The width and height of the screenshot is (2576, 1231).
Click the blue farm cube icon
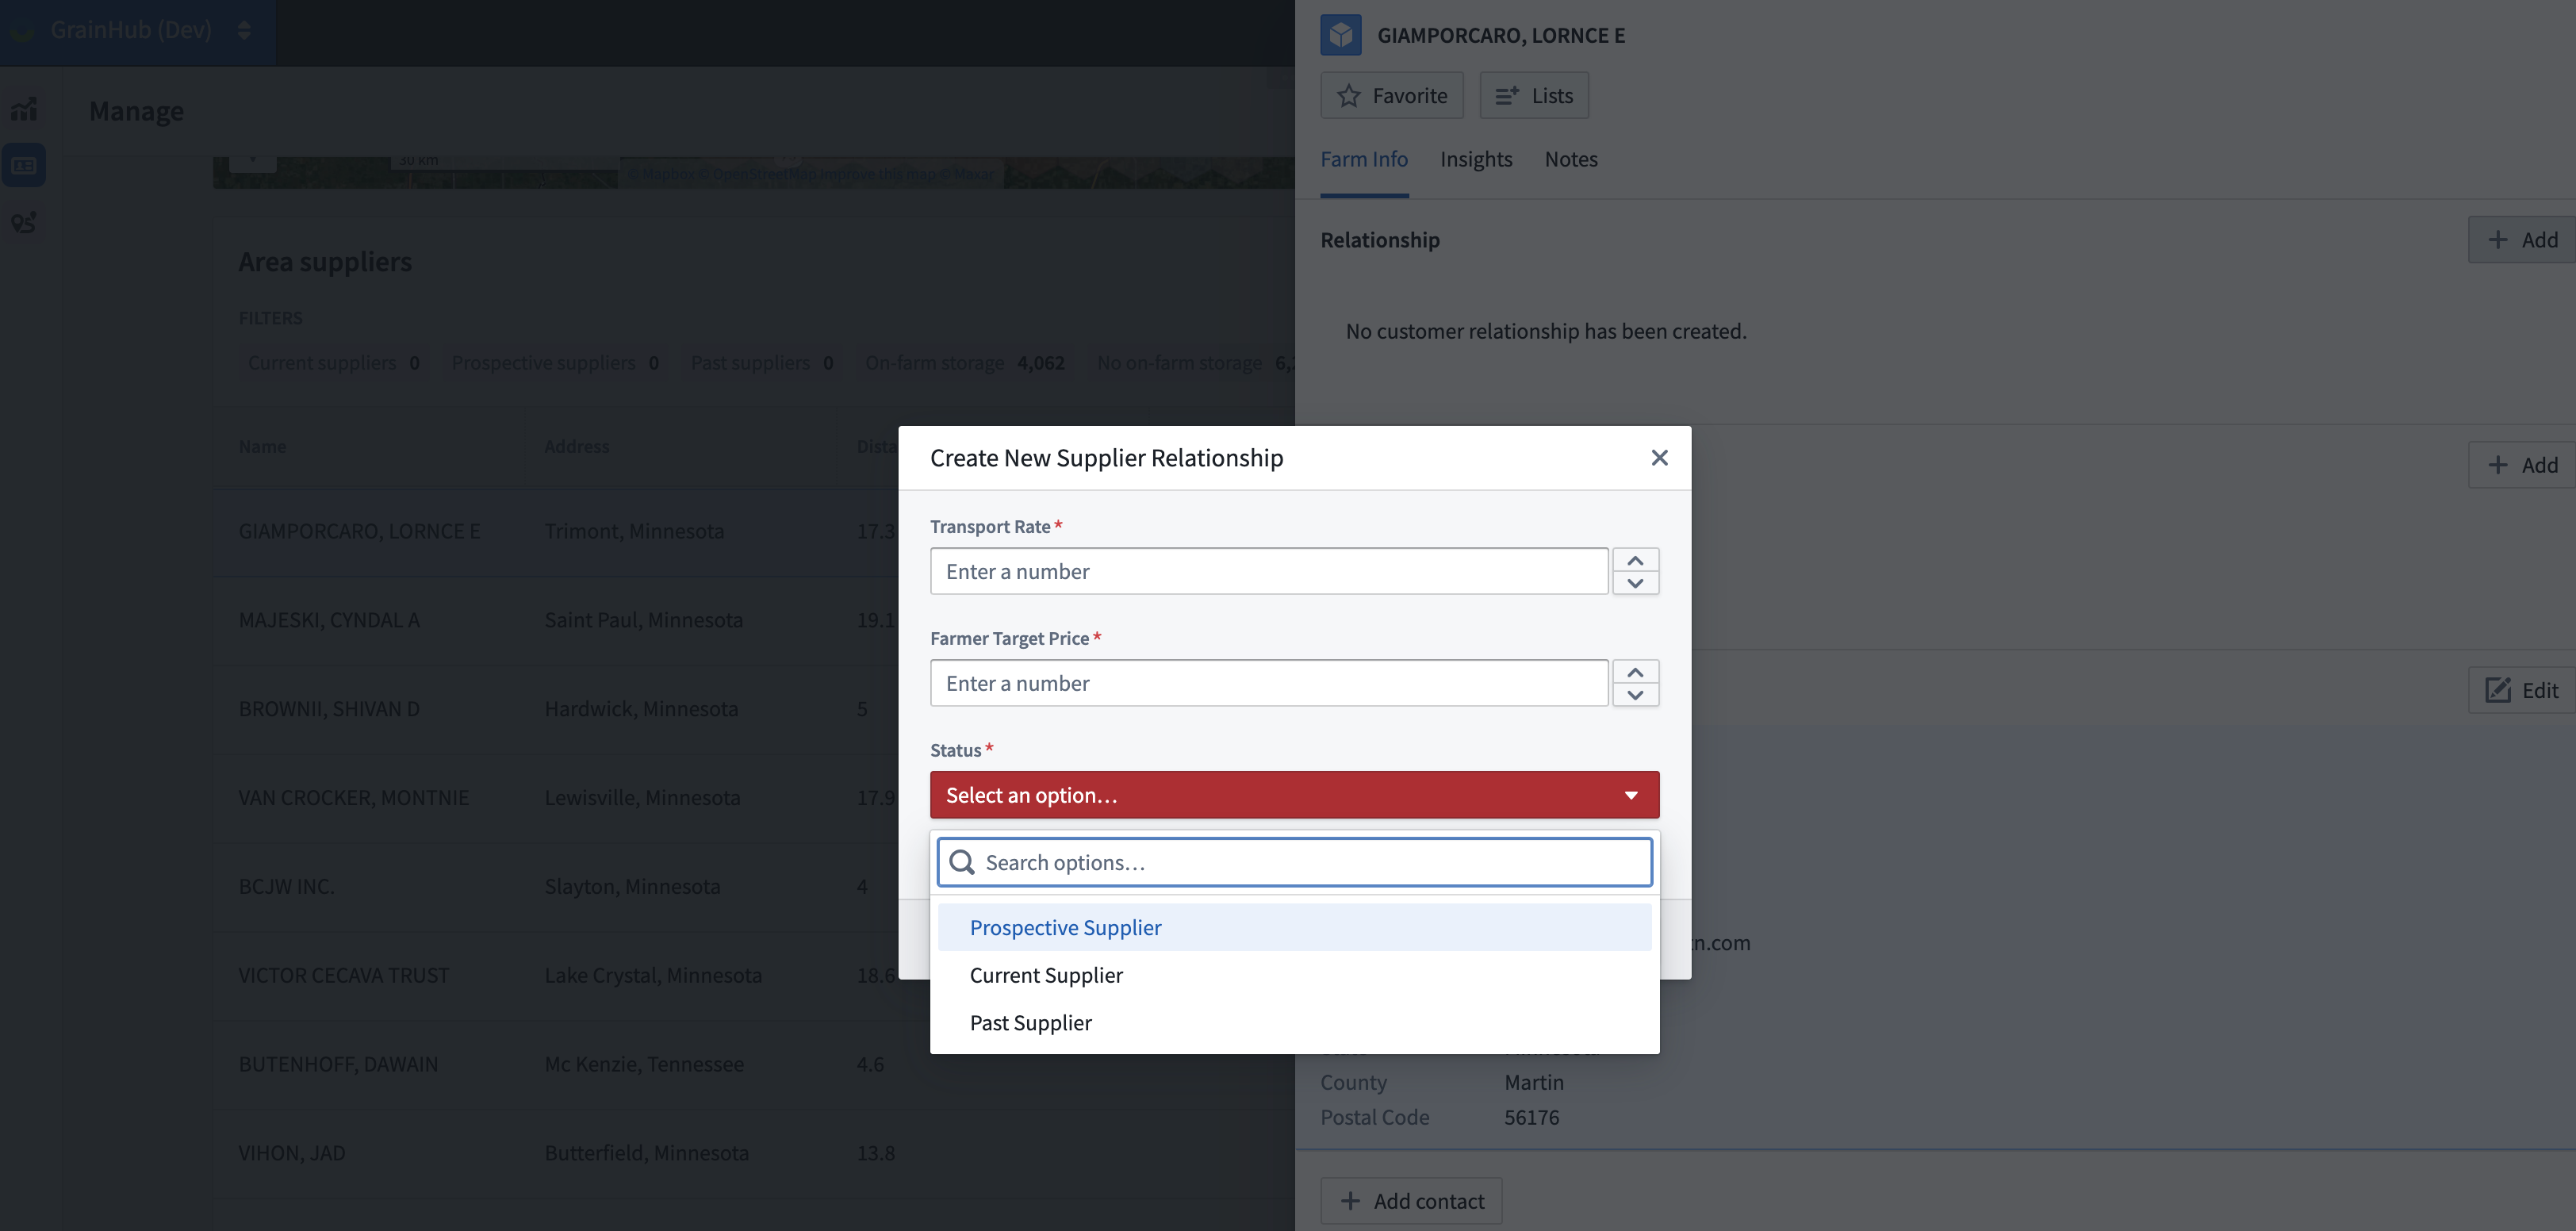tap(1340, 35)
